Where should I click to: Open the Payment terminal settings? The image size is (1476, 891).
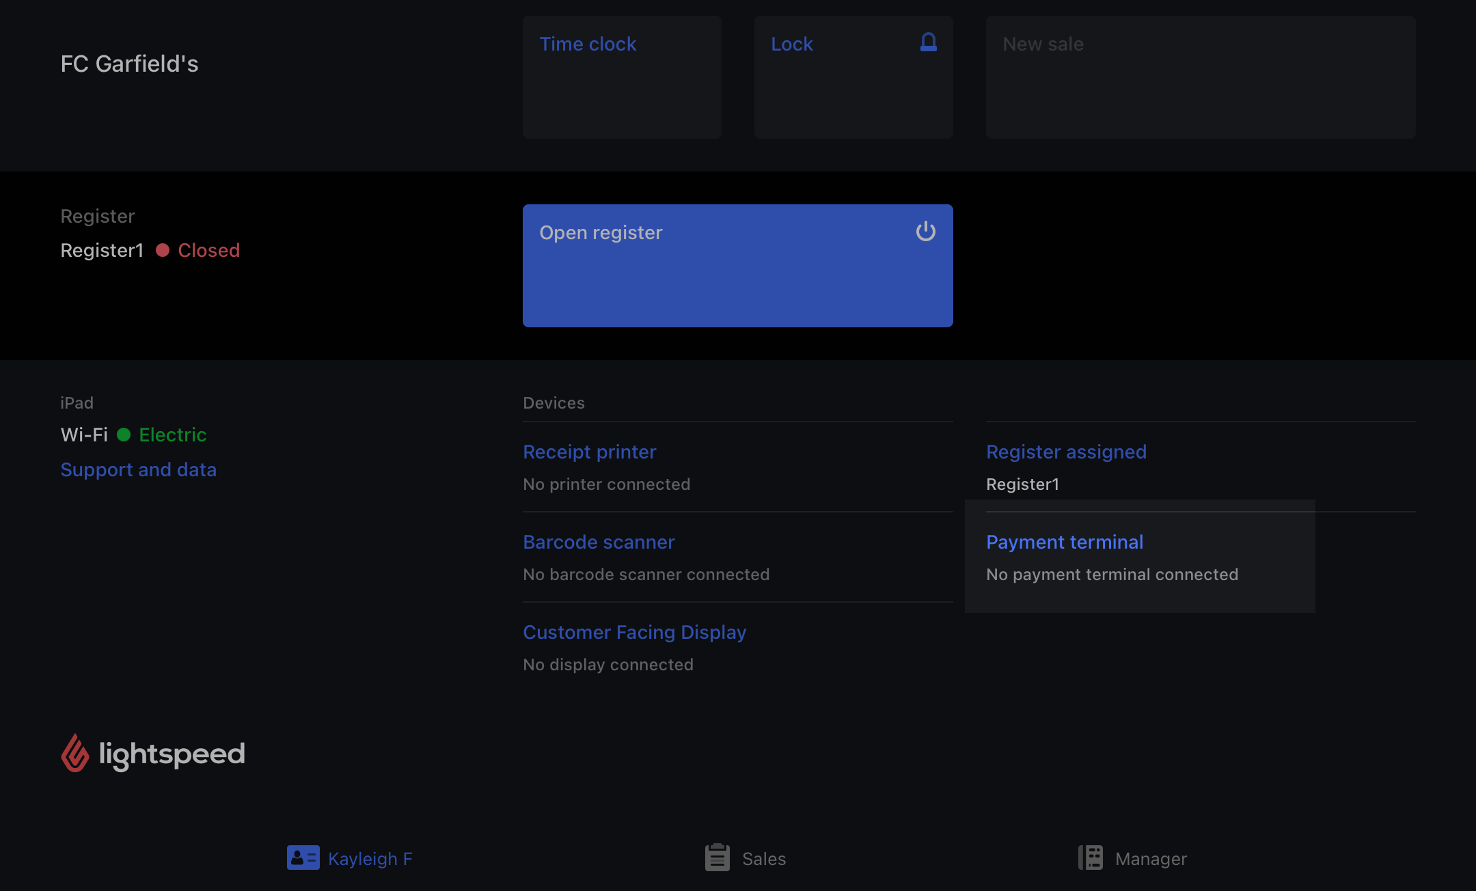pyautogui.click(x=1064, y=542)
